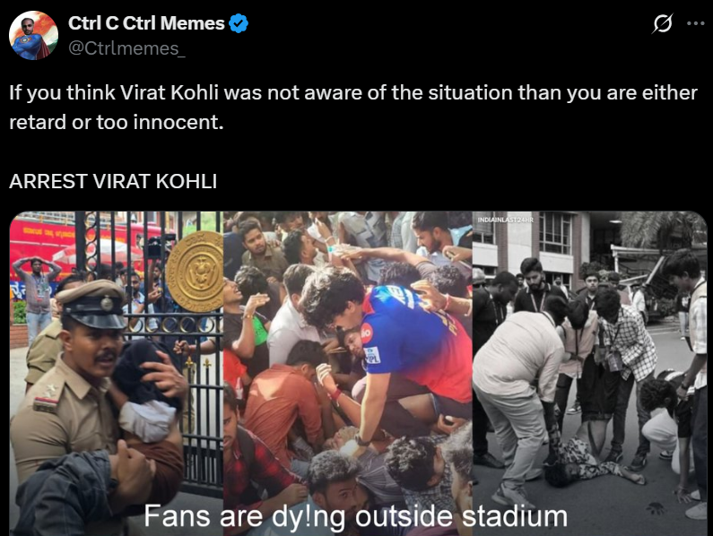Click the Jio logo on the blue jersey
Image resolution: width=713 pixels, height=536 pixels.
click(x=367, y=333)
